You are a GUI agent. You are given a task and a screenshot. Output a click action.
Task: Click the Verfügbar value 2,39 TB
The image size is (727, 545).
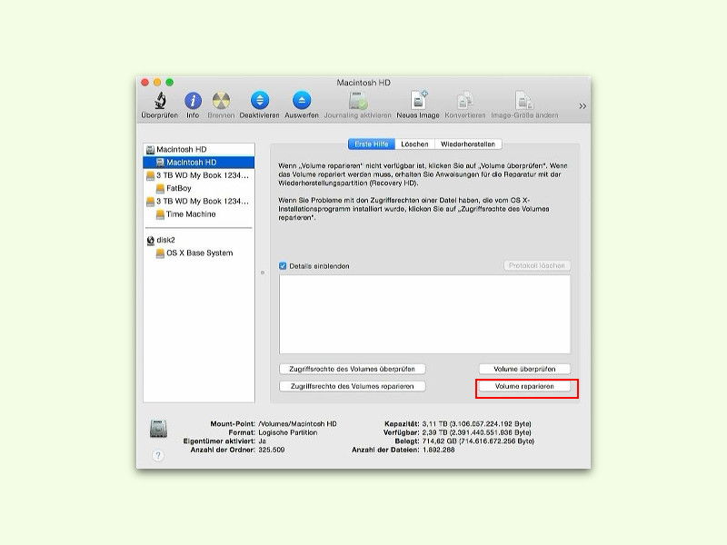[476, 432]
